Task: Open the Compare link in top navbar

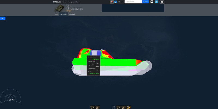Action: [x=71, y=2]
